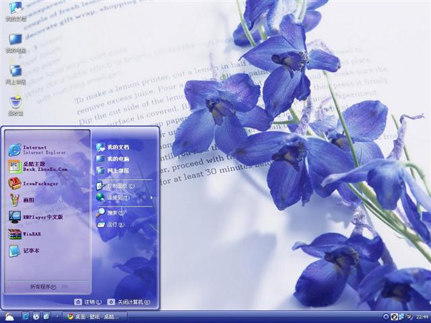Click the 22:44 taskbar clock
Image resolution: width=431 pixels, height=323 pixels.
(x=422, y=317)
